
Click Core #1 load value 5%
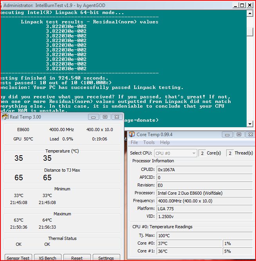[x=238, y=251]
